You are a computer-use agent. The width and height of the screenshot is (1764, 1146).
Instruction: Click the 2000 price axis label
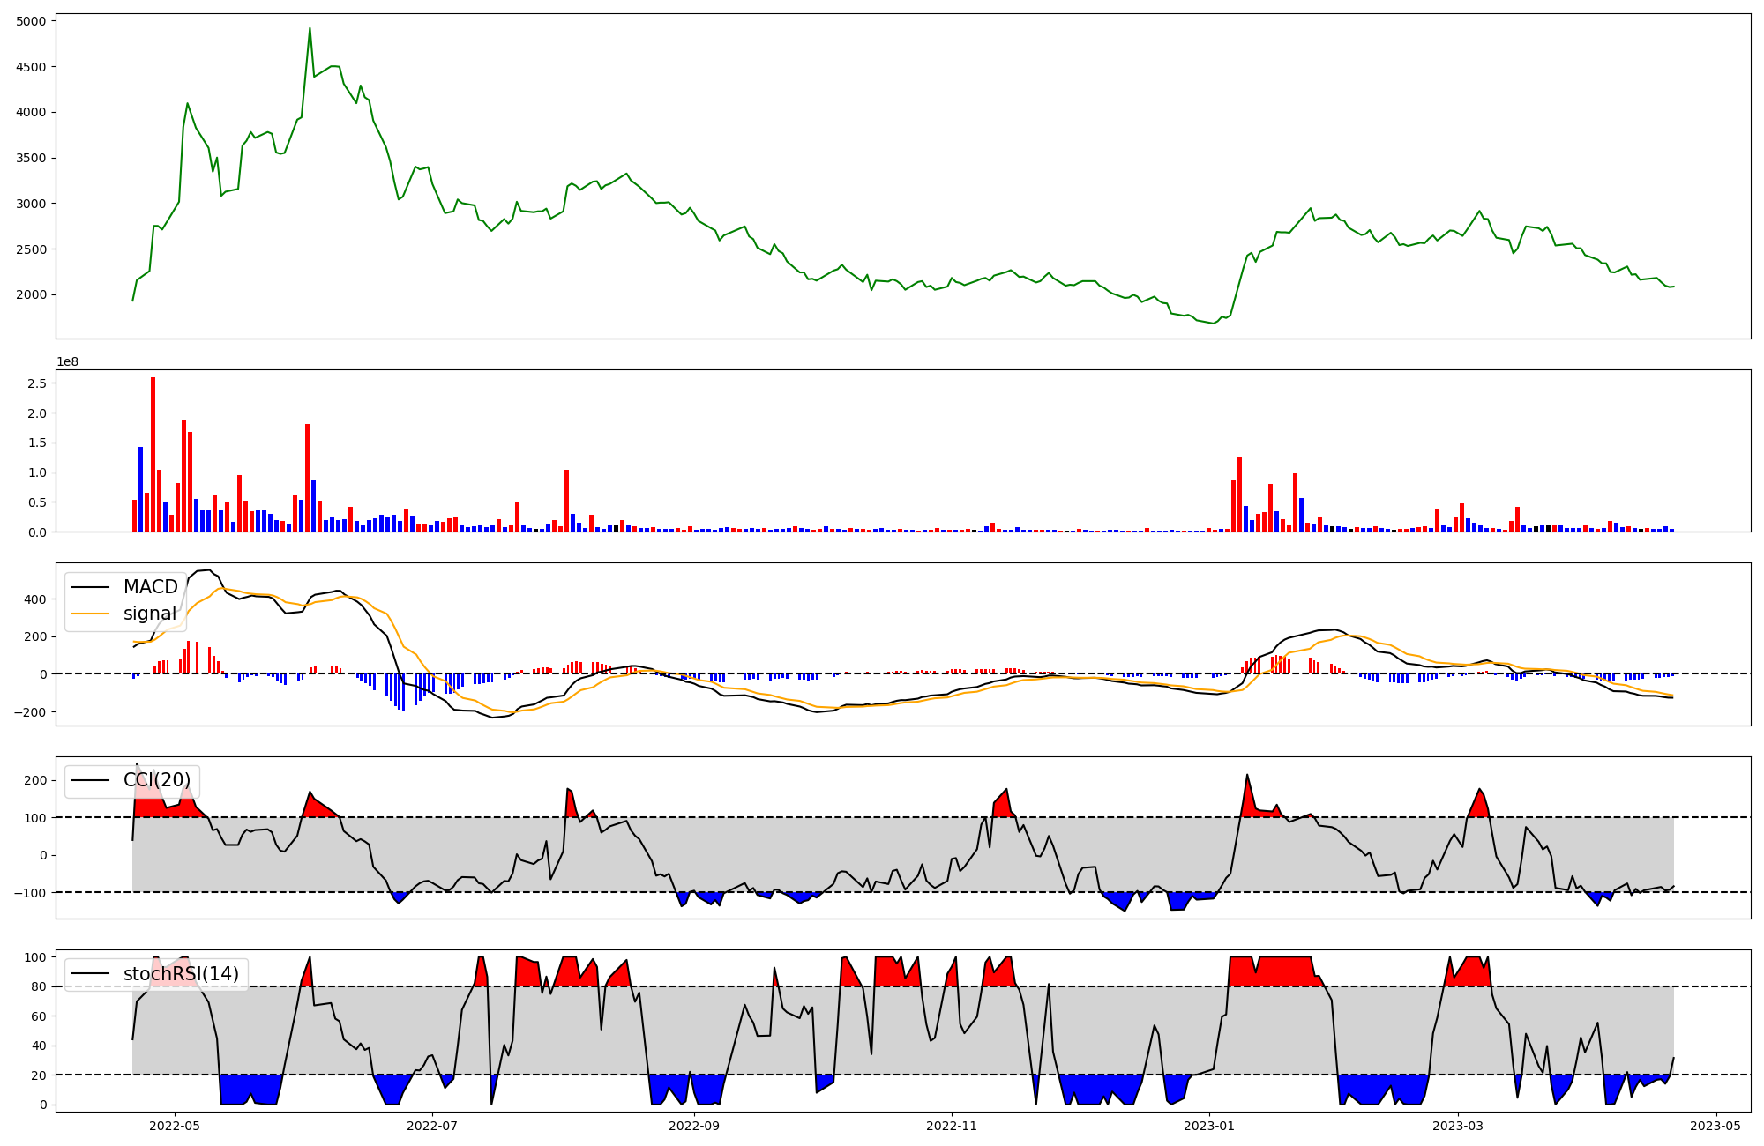pyautogui.click(x=32, y=294)
